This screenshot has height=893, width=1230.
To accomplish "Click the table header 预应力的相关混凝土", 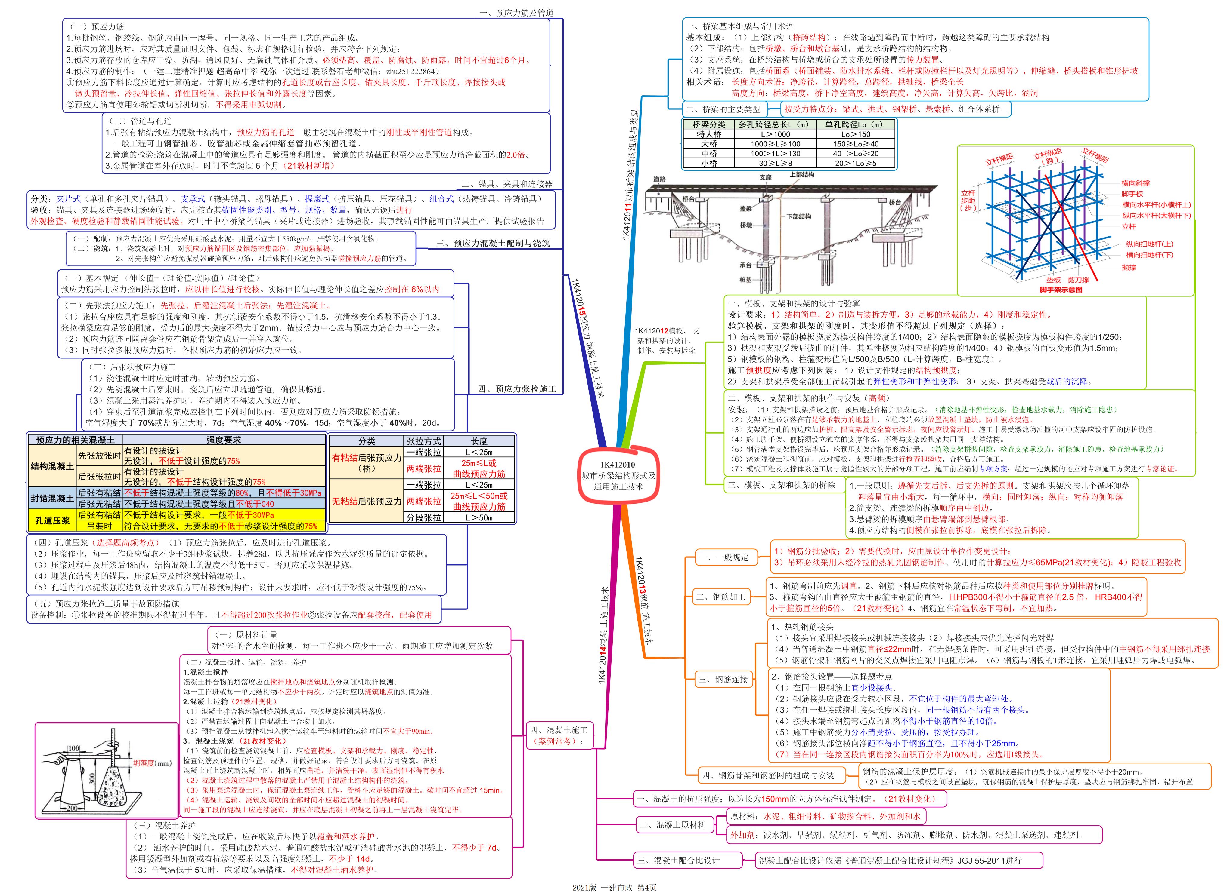I will [x=75, y=440].
